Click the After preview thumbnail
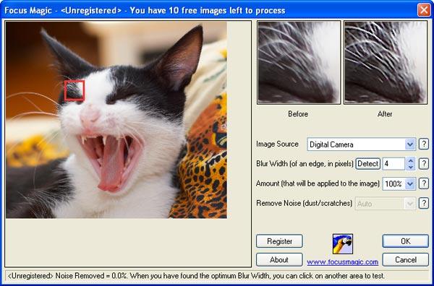 pyautogui.click(x=386, y=62)
